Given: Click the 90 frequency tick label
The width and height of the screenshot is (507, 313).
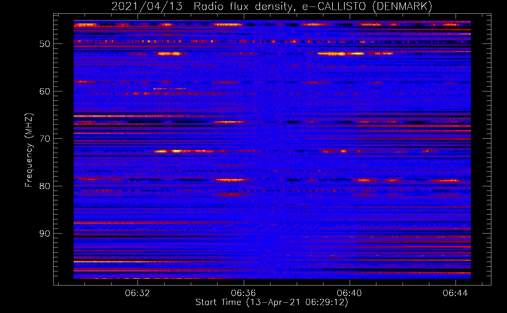Looking at the screenshot, I should 45,234.
